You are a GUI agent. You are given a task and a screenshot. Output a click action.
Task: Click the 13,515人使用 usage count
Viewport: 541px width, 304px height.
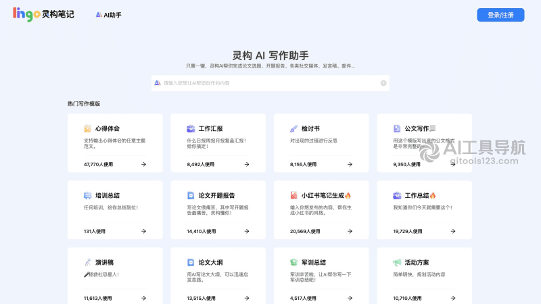[201, 298]
